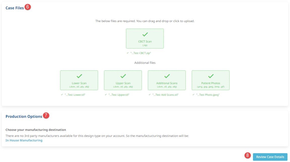Click the green checkmark in CBCT Scan box

145,34
